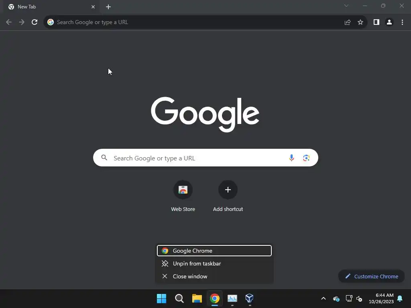
Task: Click Add shortcut button
Action: [228, 196]
